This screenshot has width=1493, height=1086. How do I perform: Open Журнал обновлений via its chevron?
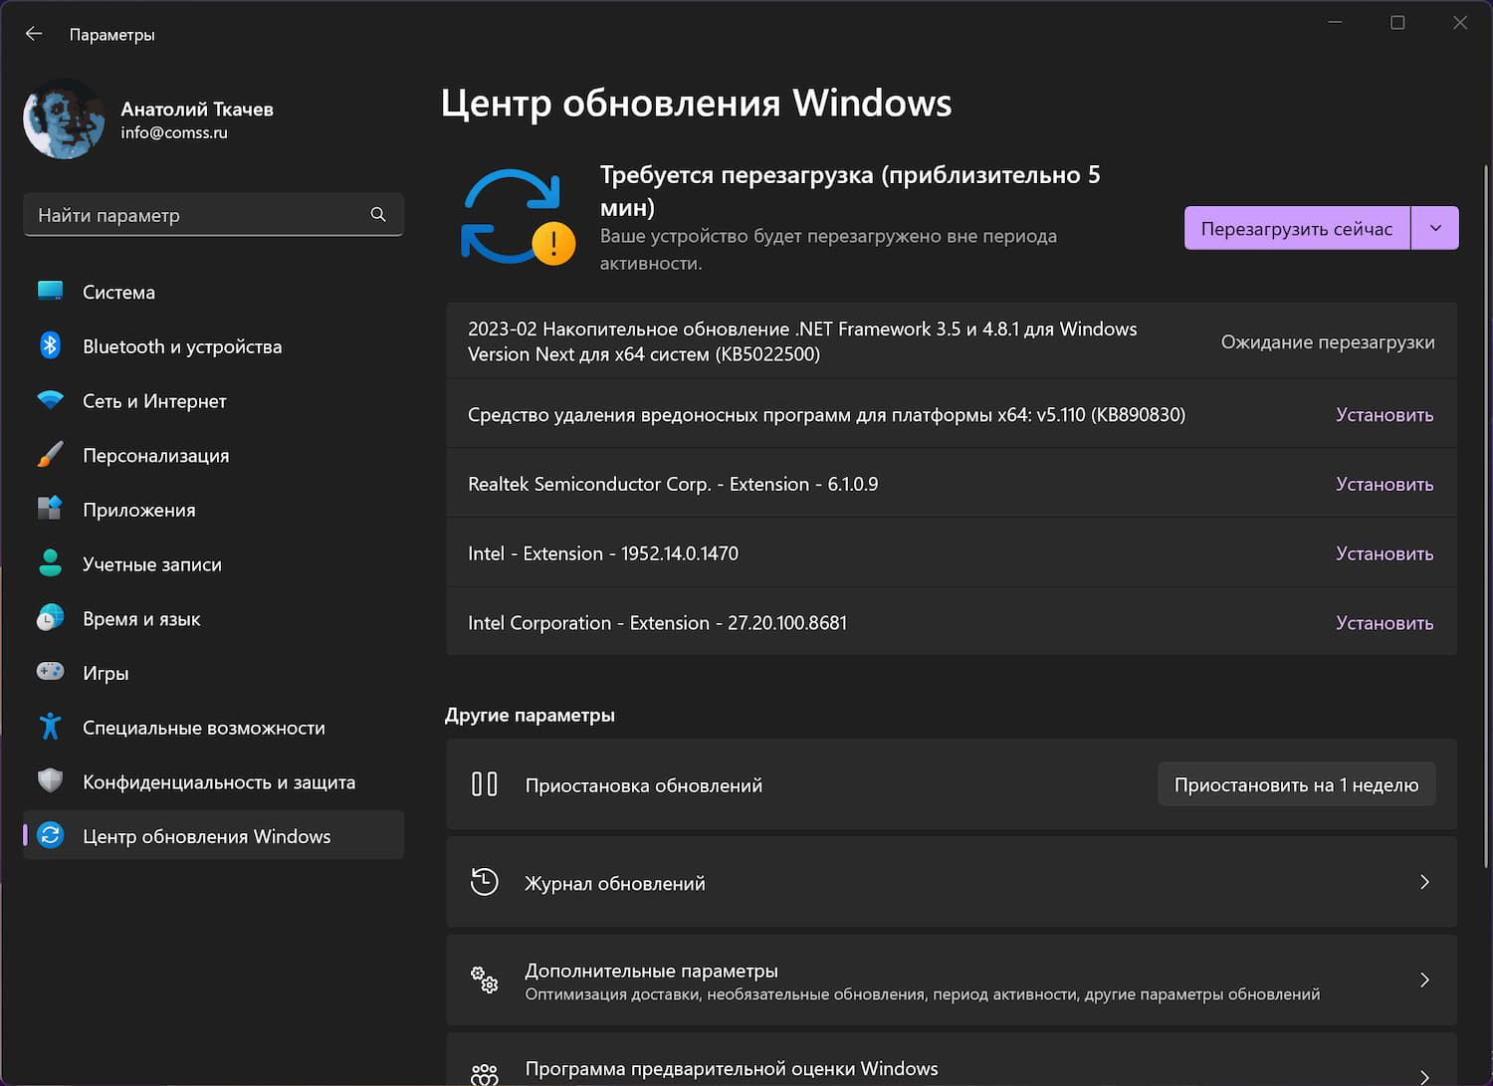click(x=1424, y=883)
